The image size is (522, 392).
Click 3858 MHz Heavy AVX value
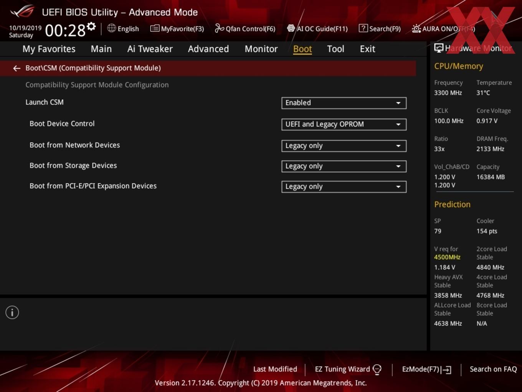coord(448,295)
